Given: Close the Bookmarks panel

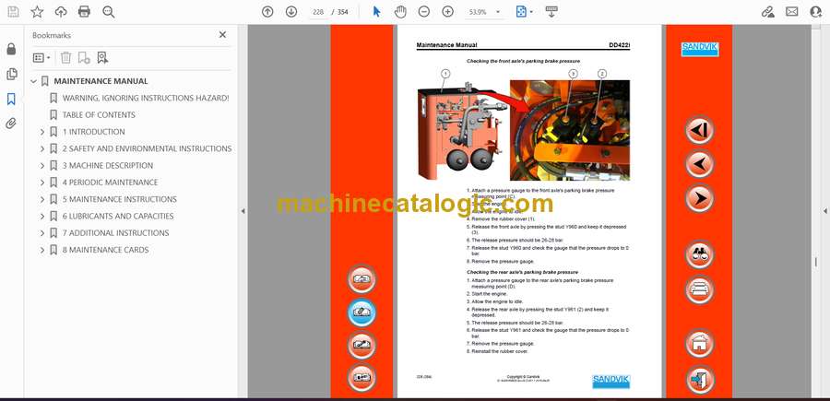Looking at the screenshot, I should click(x=222, y=35).
